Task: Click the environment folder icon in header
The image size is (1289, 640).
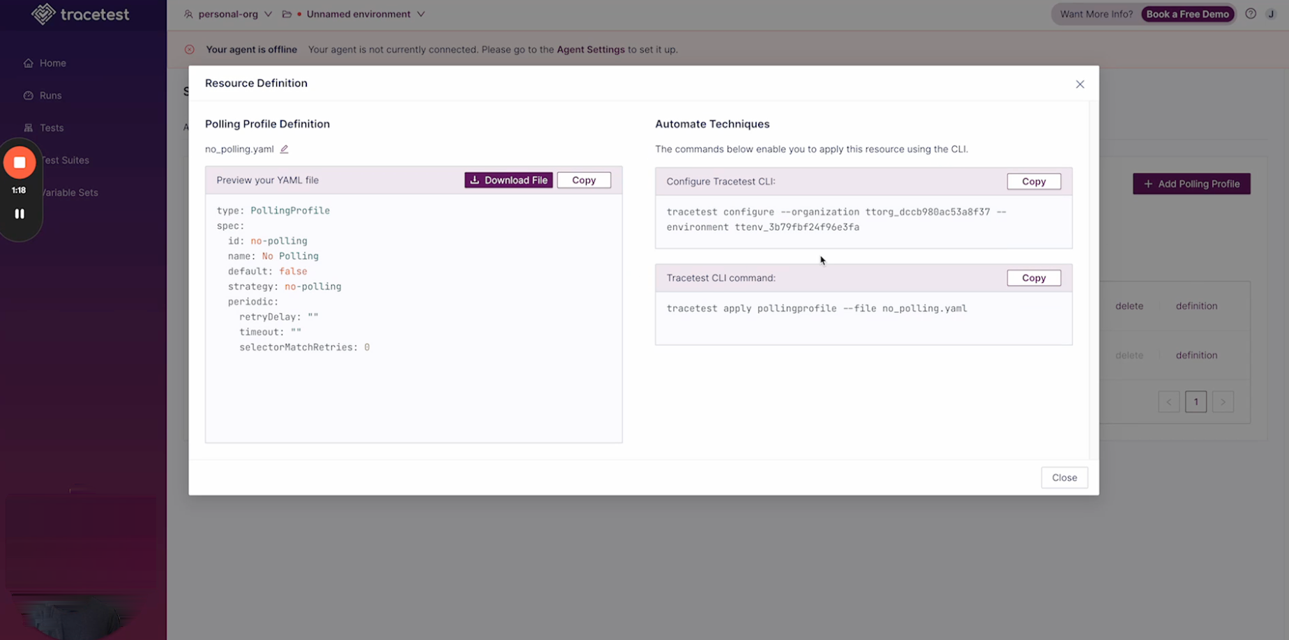Action: point(287,14)
